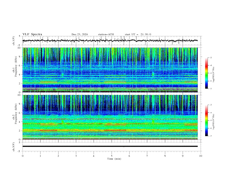Click the "ch.1 Frequency (kHz)" axis label

[15, 66]
